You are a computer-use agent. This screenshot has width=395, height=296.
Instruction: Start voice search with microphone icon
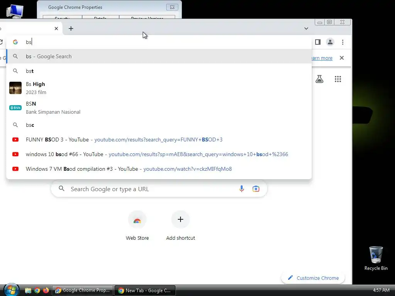pos(241,188)
